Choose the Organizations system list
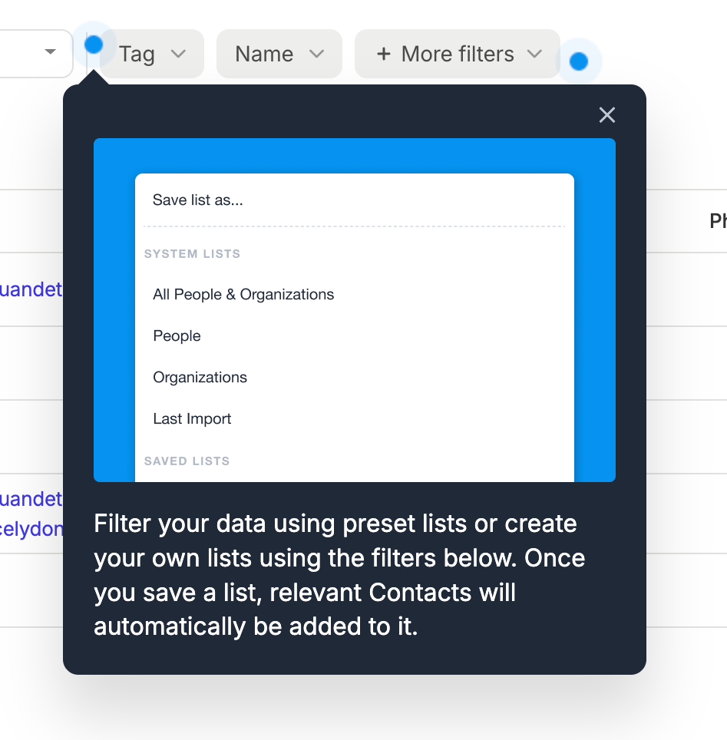 coord(200,377)
